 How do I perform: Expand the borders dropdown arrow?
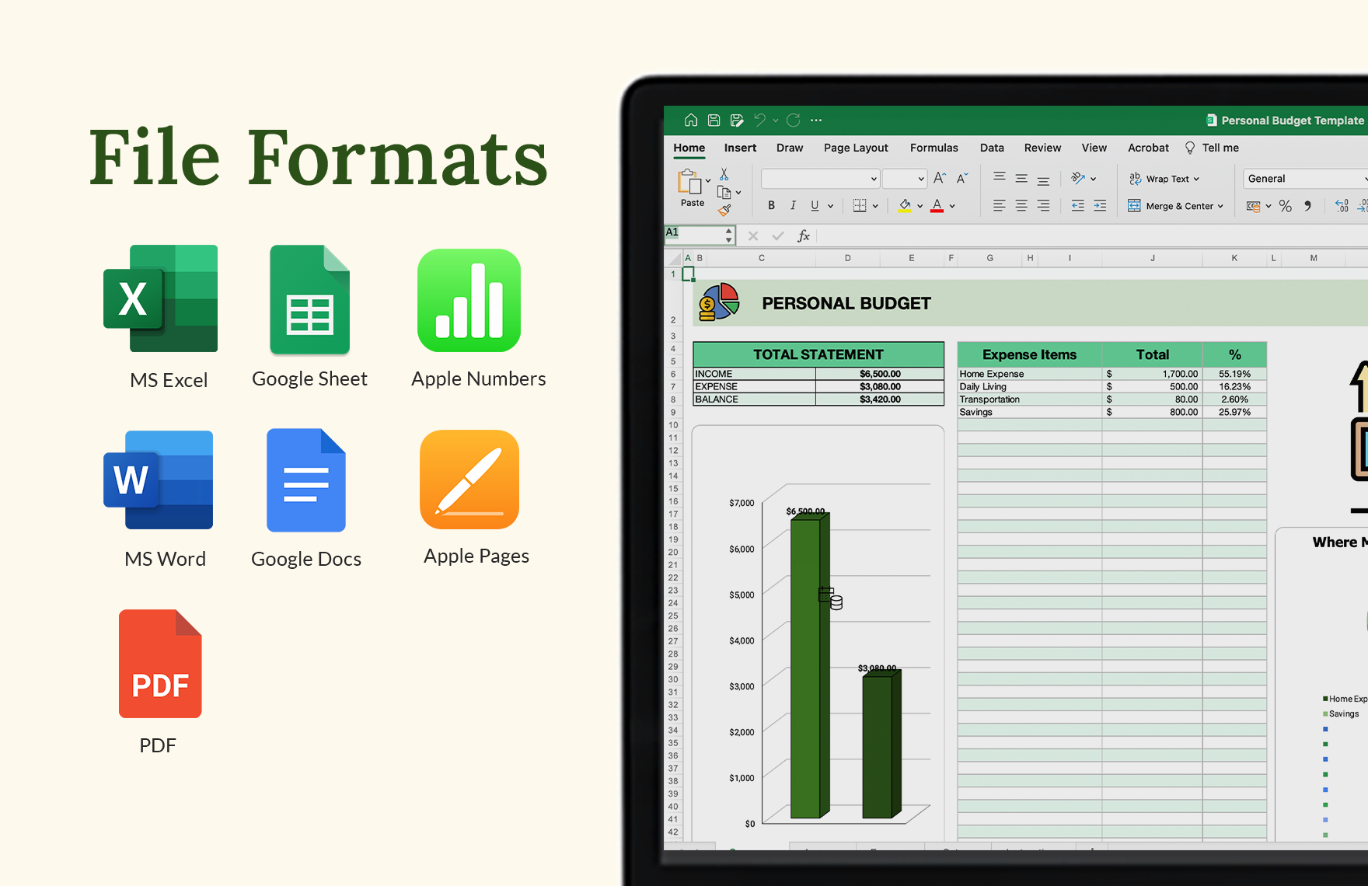click(875, 206)
